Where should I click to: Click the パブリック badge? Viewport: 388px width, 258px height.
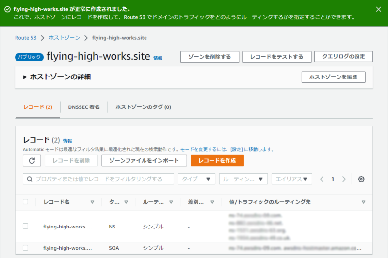point(29,57)
